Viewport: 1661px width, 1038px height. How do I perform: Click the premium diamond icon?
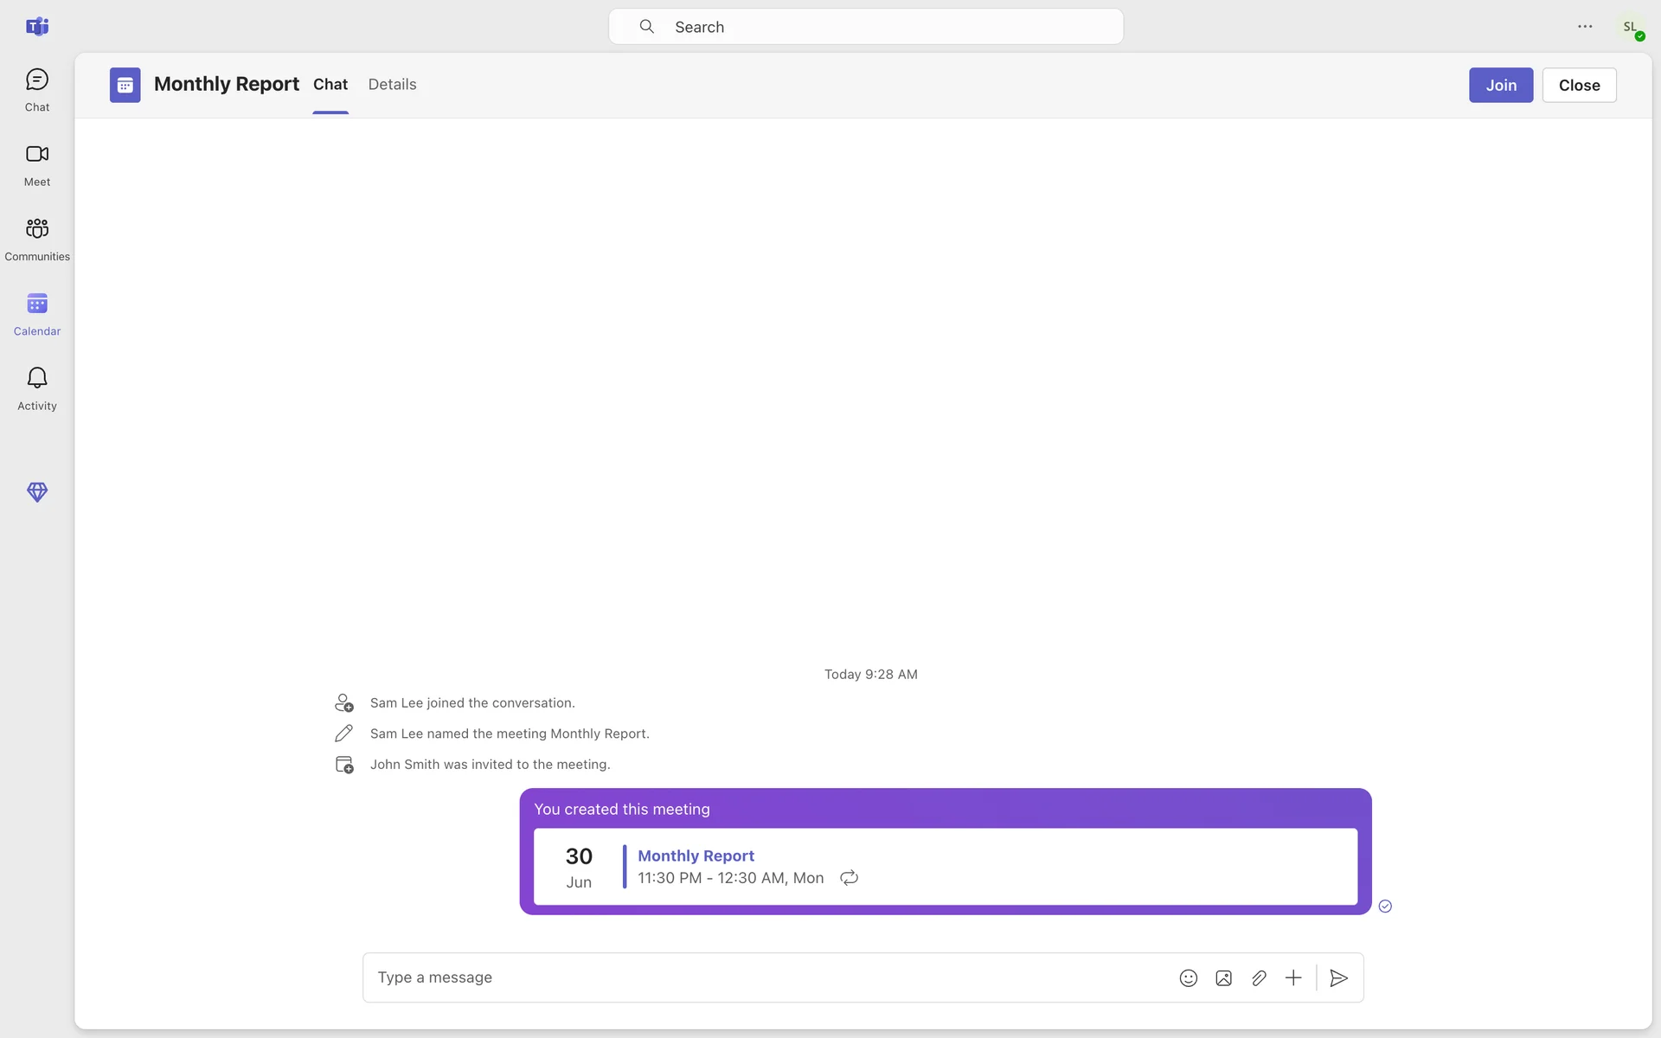37,492
